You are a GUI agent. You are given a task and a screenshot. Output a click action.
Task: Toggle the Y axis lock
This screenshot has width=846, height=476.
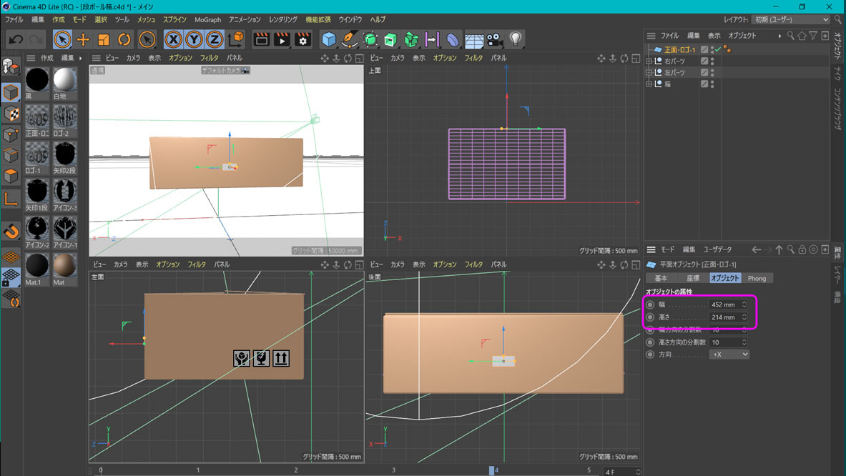(194, 39)
